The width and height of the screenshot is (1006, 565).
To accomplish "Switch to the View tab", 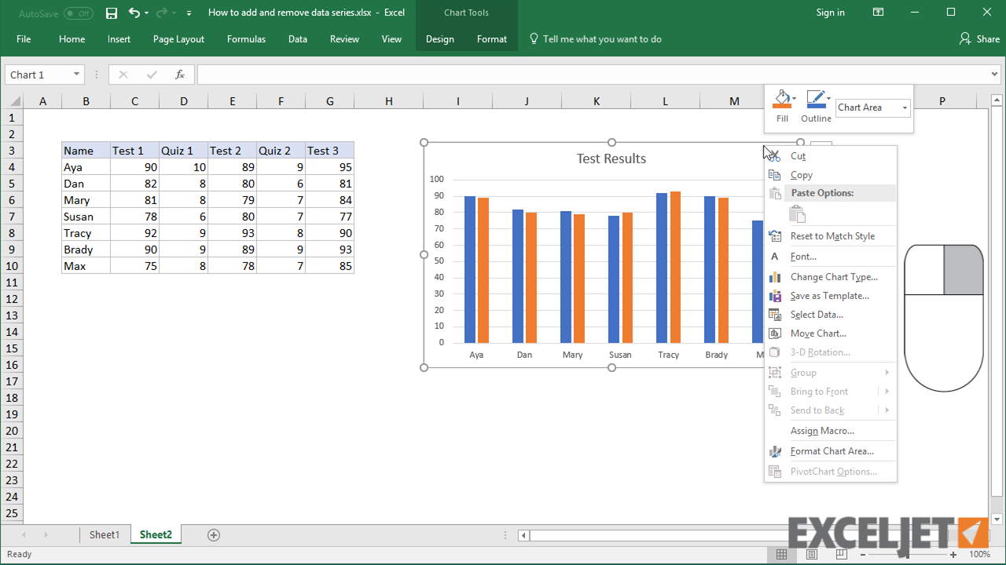I will click(391, 39).
